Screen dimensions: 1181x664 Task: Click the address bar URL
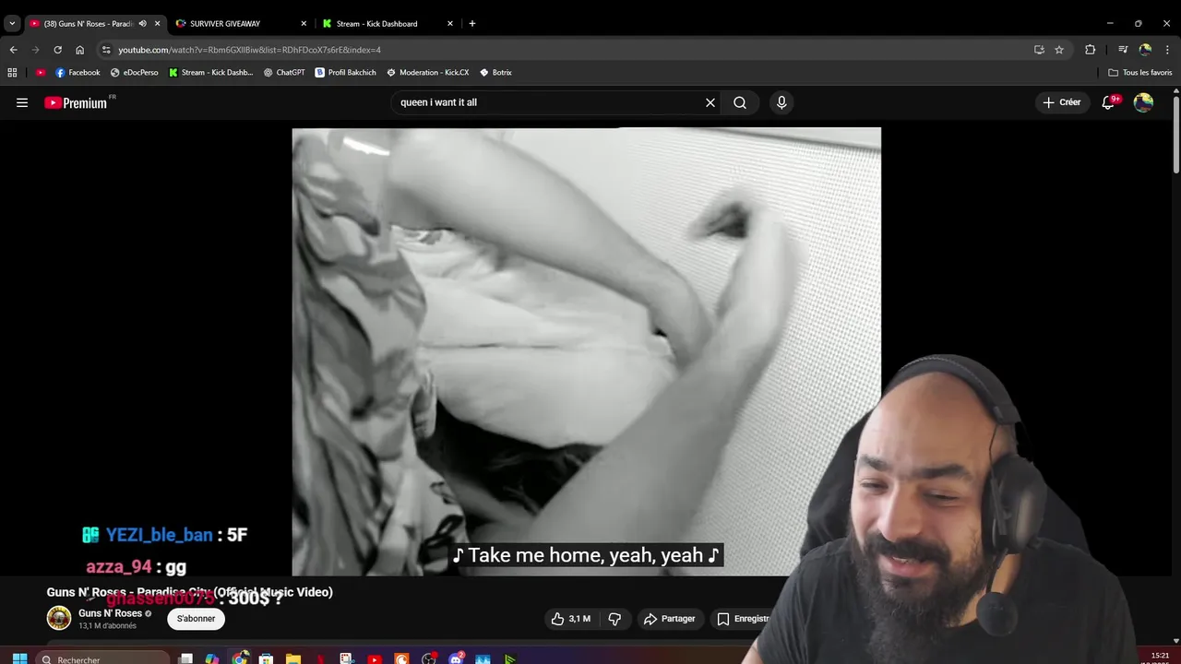click(x=249, y=50)
